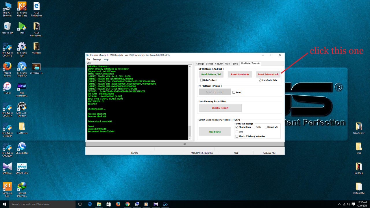Click the Reset UserLocks button
Screen dimensions: 370x208
point(240,74)
